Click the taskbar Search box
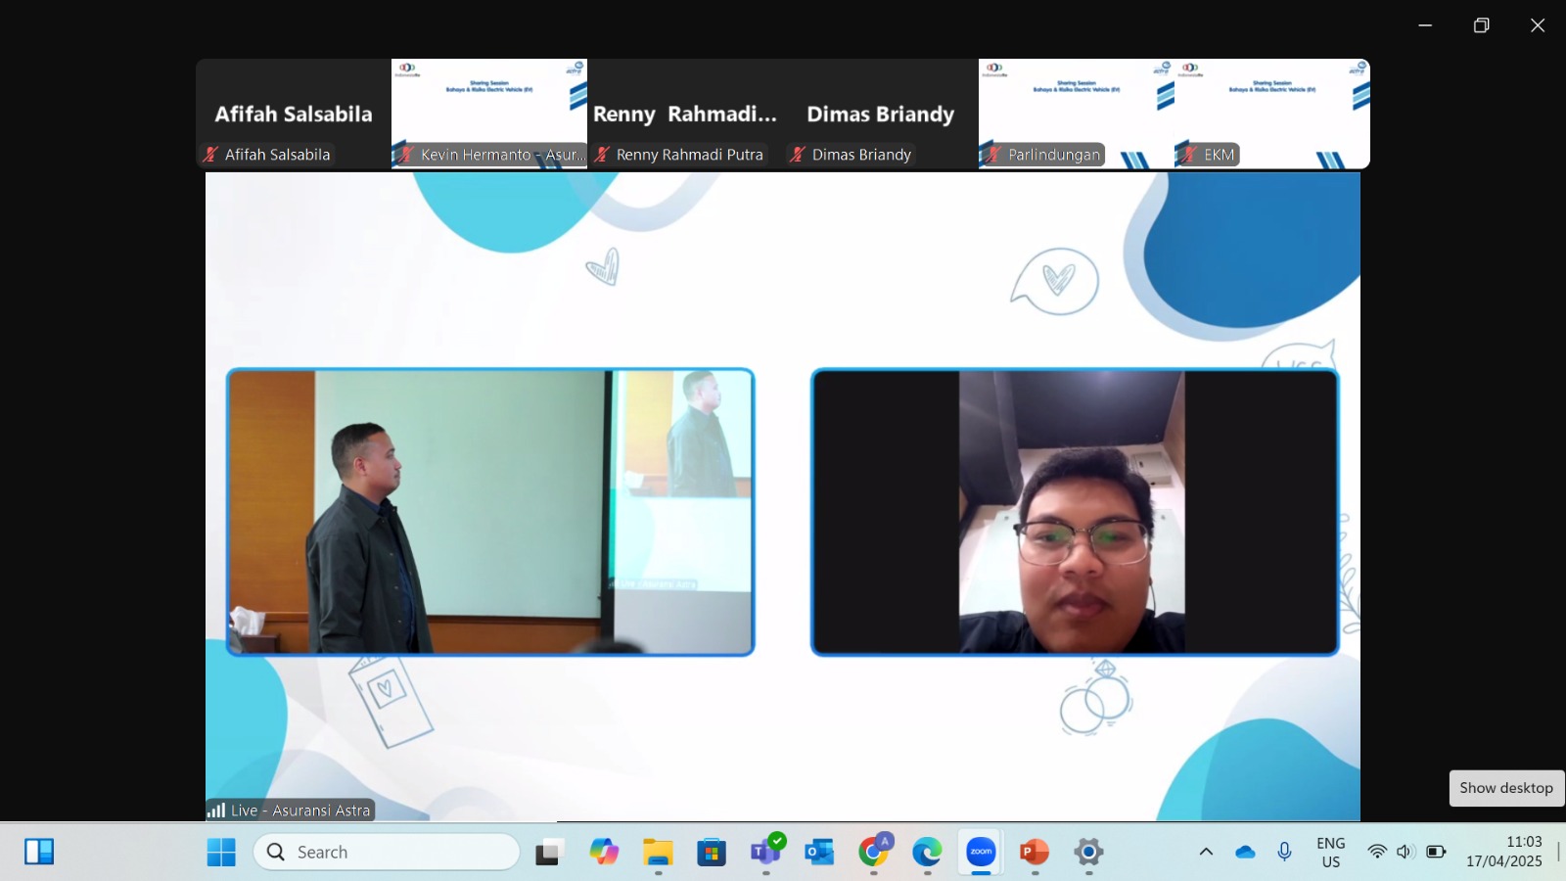This screenshot has width=1566, height=881. coord(387,852)
